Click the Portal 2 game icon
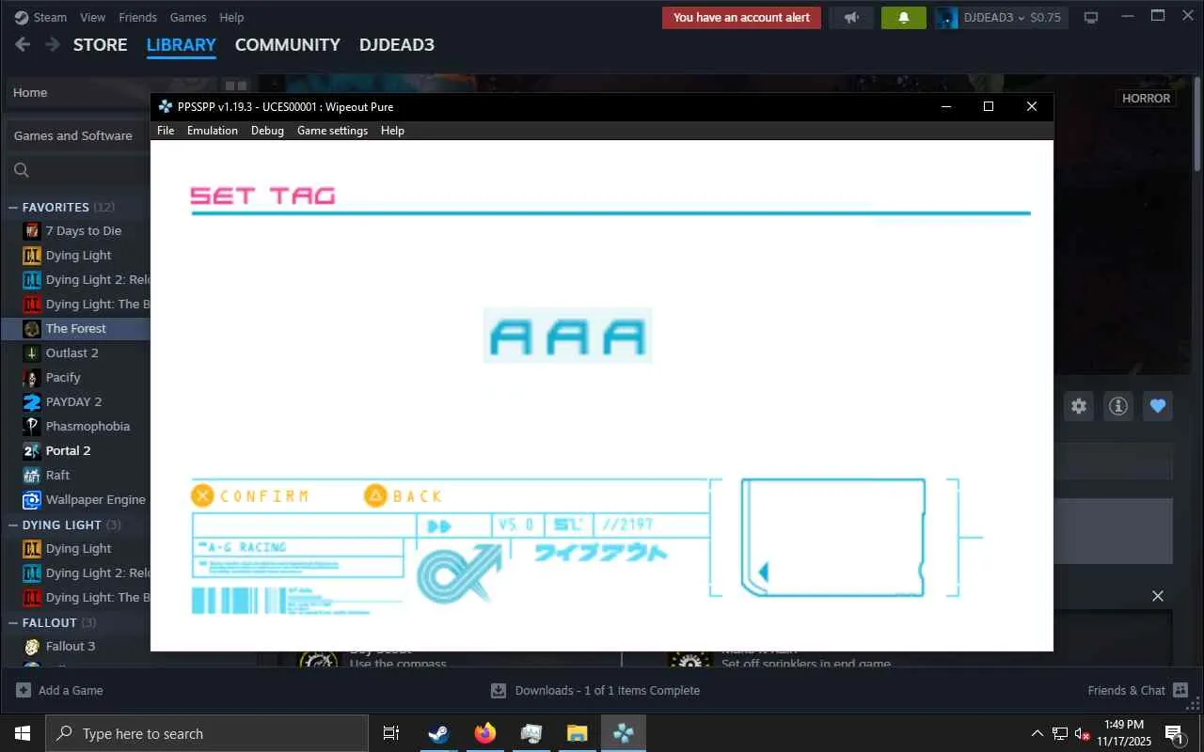The width and height of the screenshot is (1204, 752). pyautogui.click(x=32, y=450)
